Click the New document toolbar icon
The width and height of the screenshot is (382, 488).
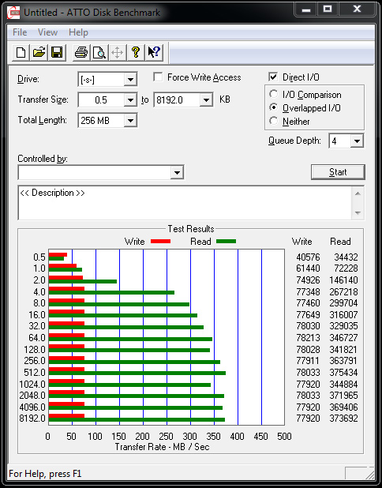pos(21,52)
